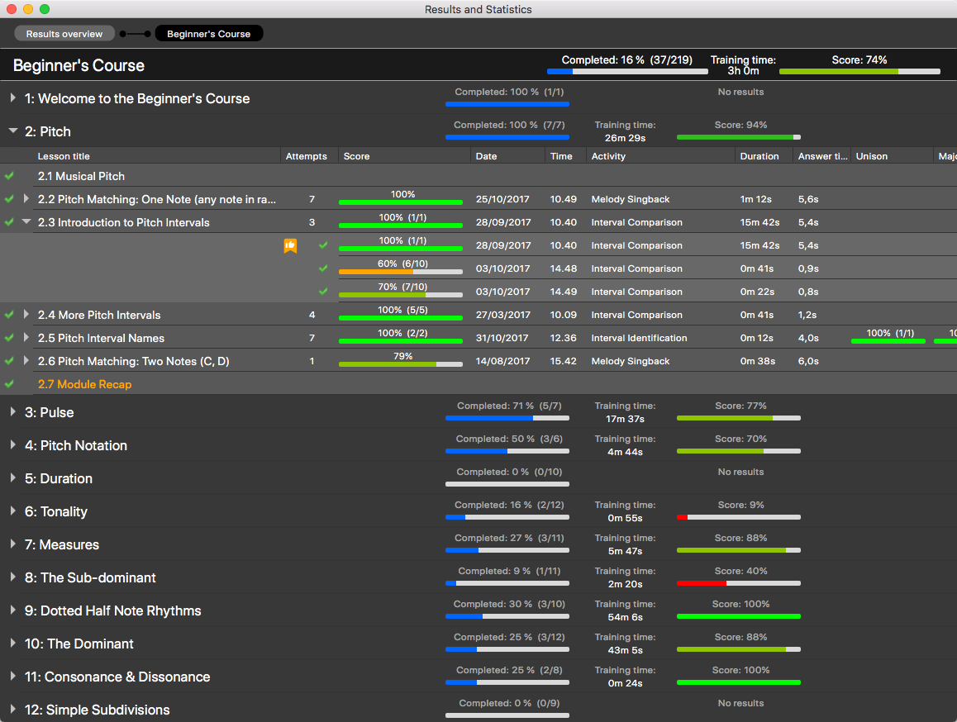Click the 0,8s answer time value
This screenshot has width=957, height=722.
[x=808, y=292]
